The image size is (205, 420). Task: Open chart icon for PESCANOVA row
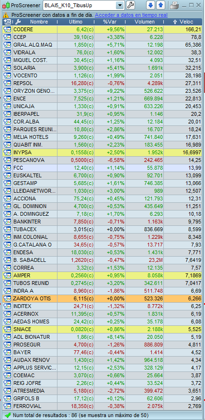[7, 160]
